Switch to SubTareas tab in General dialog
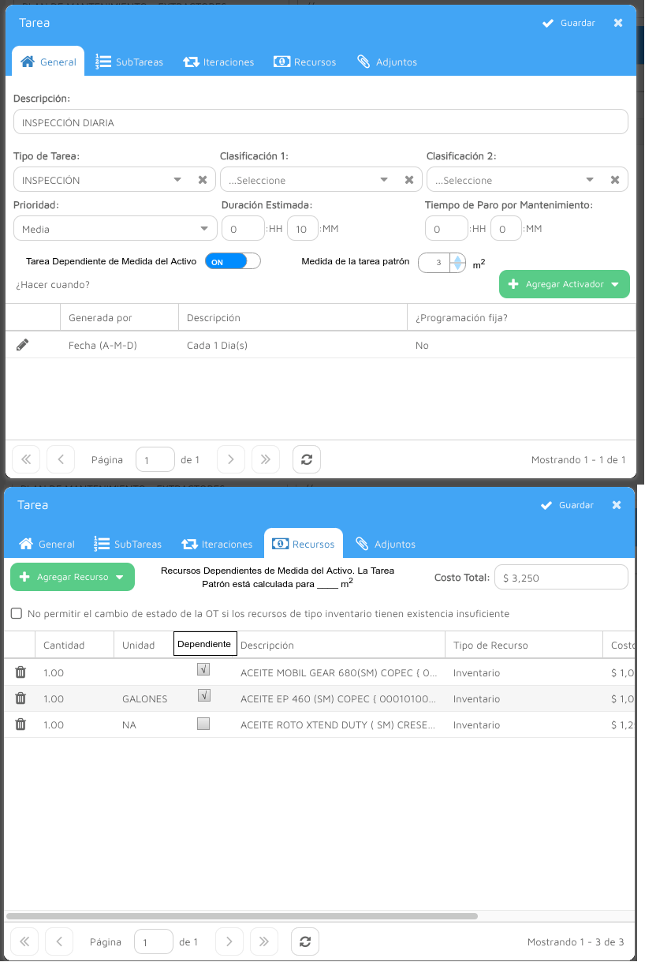Screen dimensions: 645x962 click(x=129, y=62)
